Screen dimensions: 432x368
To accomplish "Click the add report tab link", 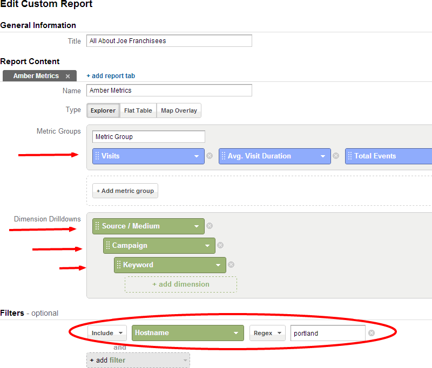I will click(x=111, y=76).
